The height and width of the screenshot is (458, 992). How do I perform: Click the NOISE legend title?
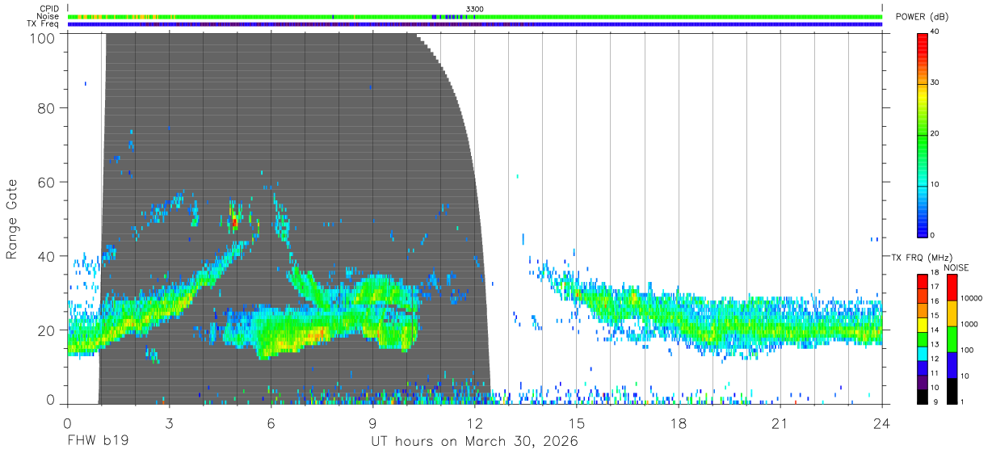956,267
